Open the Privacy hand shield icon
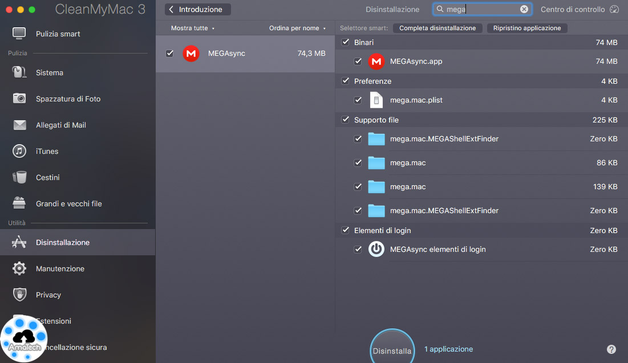Screen dimensions: 628x363 [x=19, y=295]
